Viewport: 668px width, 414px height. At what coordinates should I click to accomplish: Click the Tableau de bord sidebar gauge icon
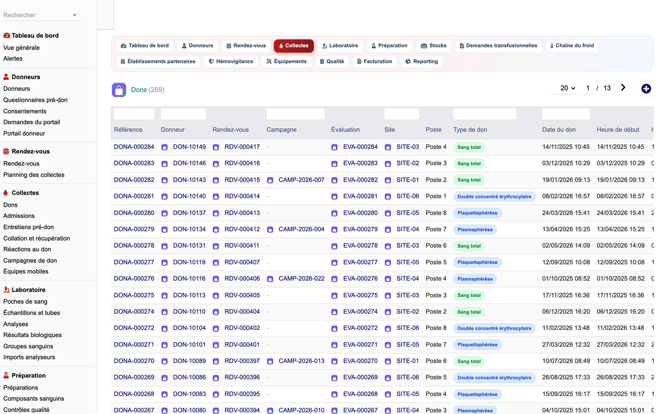[x=7, y=36]
